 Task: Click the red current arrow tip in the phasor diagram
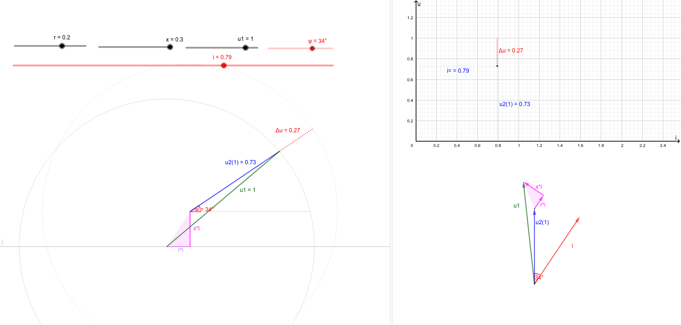[x=578, y=219]
